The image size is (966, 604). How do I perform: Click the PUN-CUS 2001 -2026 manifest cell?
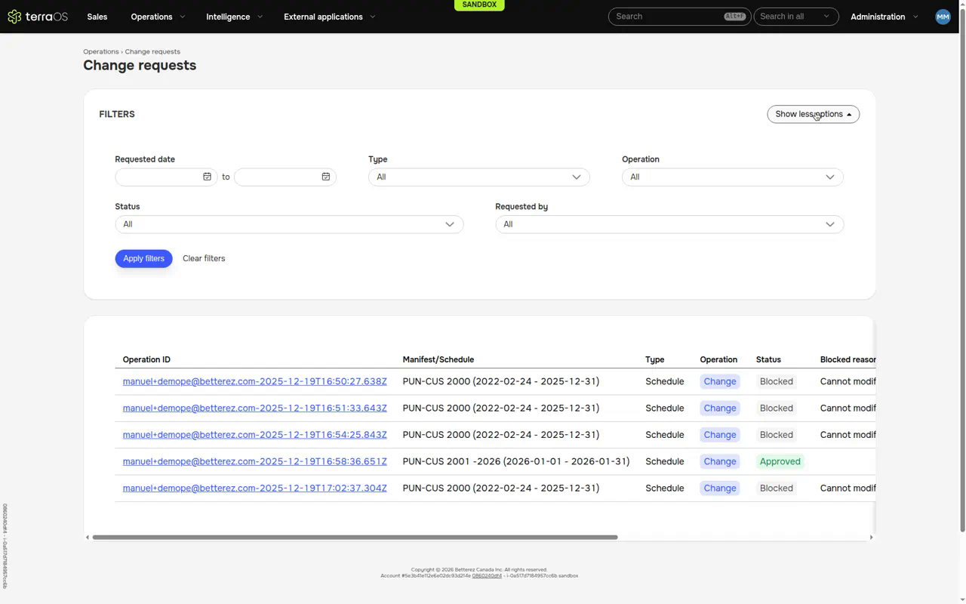pos(516,461)
